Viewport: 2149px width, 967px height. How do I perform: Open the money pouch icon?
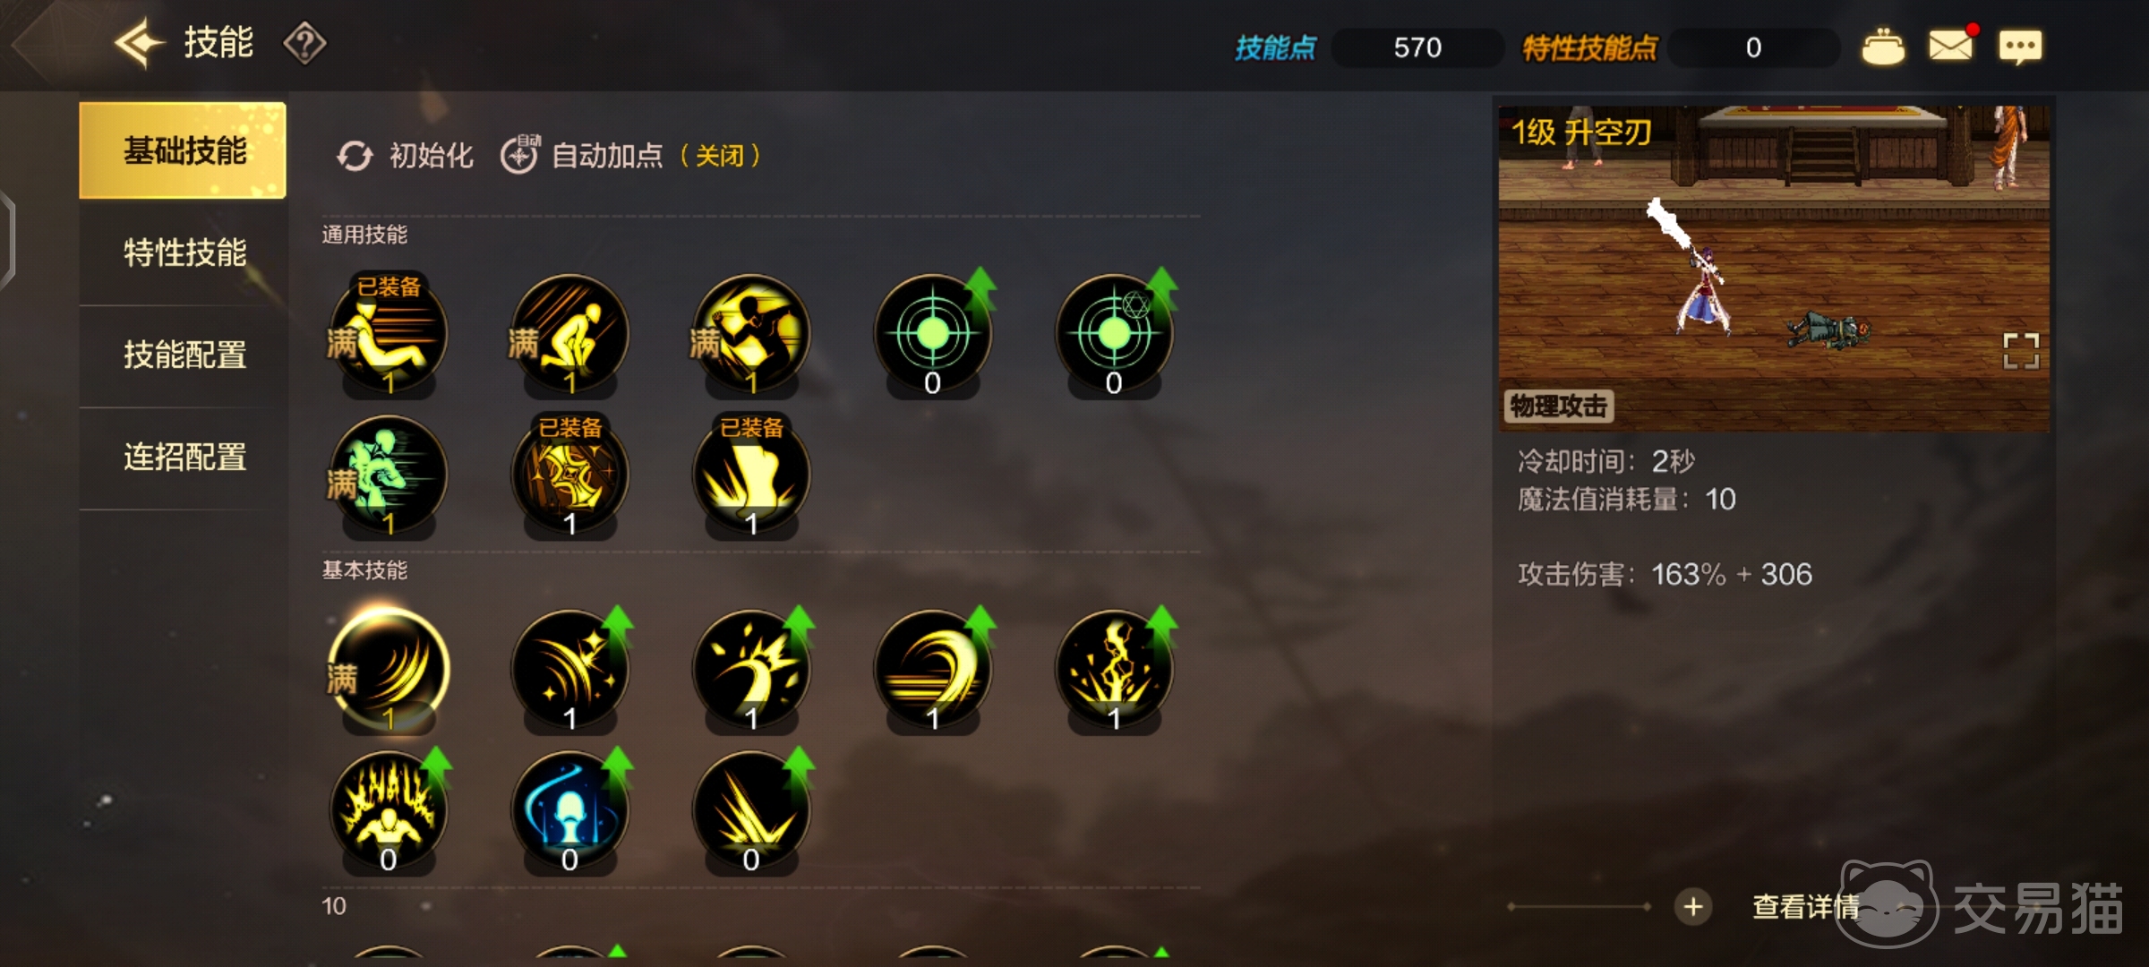coord(1883,47)
